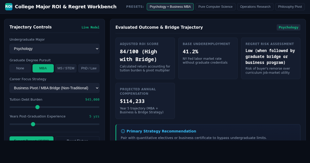The image size is (310, 163).
Task: Click the info icon beside Primary Strategy Recommendation
Action: click(123, 131)
